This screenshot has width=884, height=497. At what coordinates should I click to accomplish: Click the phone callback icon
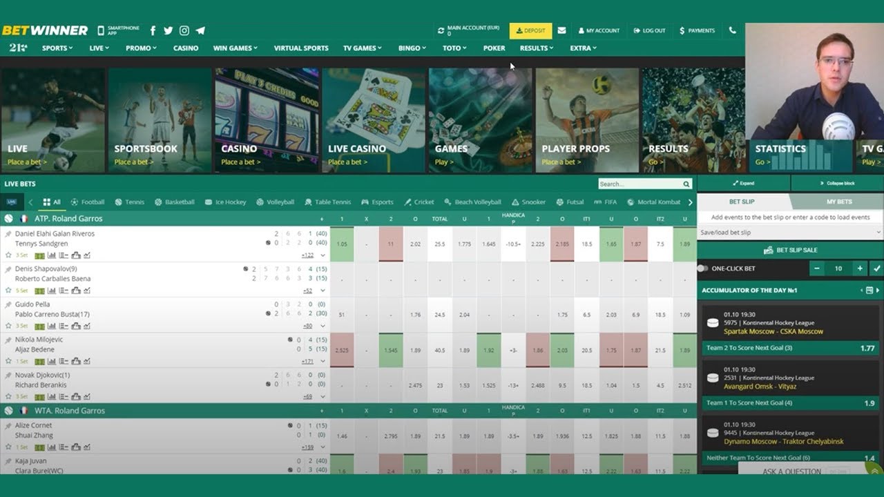coord(732,30)
